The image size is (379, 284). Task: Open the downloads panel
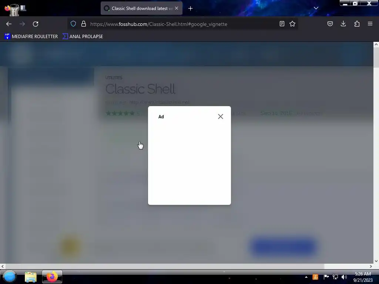pyautogui.click(x=343, y=24)
